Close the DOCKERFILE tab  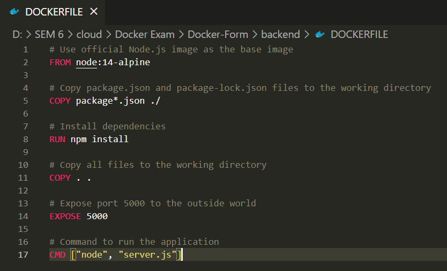tap(94, 12)
